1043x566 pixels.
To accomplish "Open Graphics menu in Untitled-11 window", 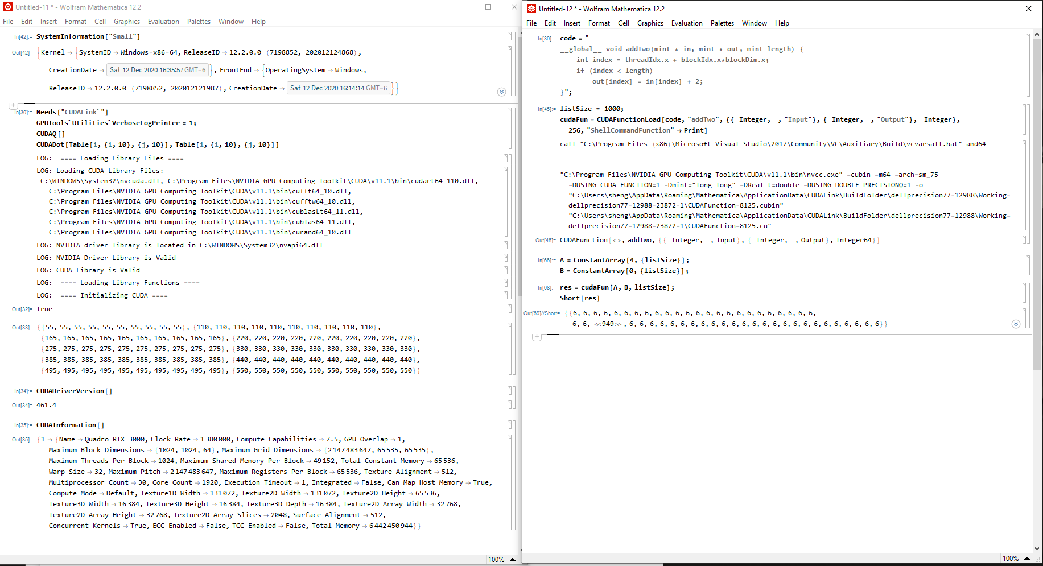I will (127, 22).
